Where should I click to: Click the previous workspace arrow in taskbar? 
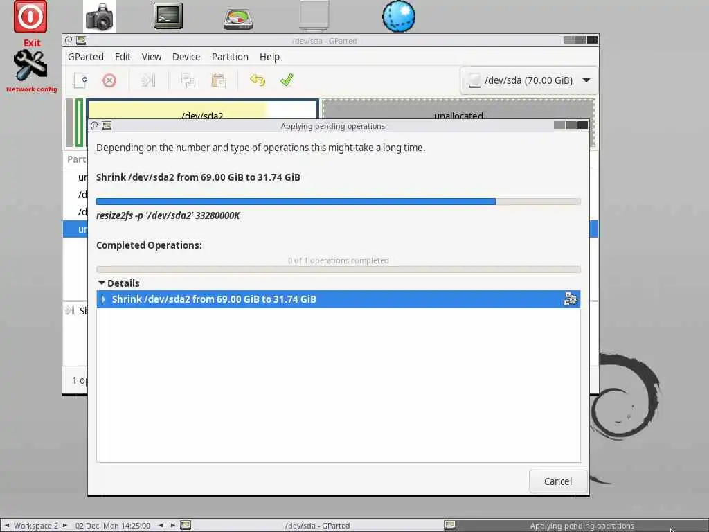7,525
